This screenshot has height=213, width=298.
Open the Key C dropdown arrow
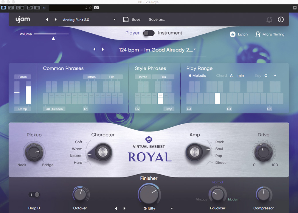click(275, 76)
